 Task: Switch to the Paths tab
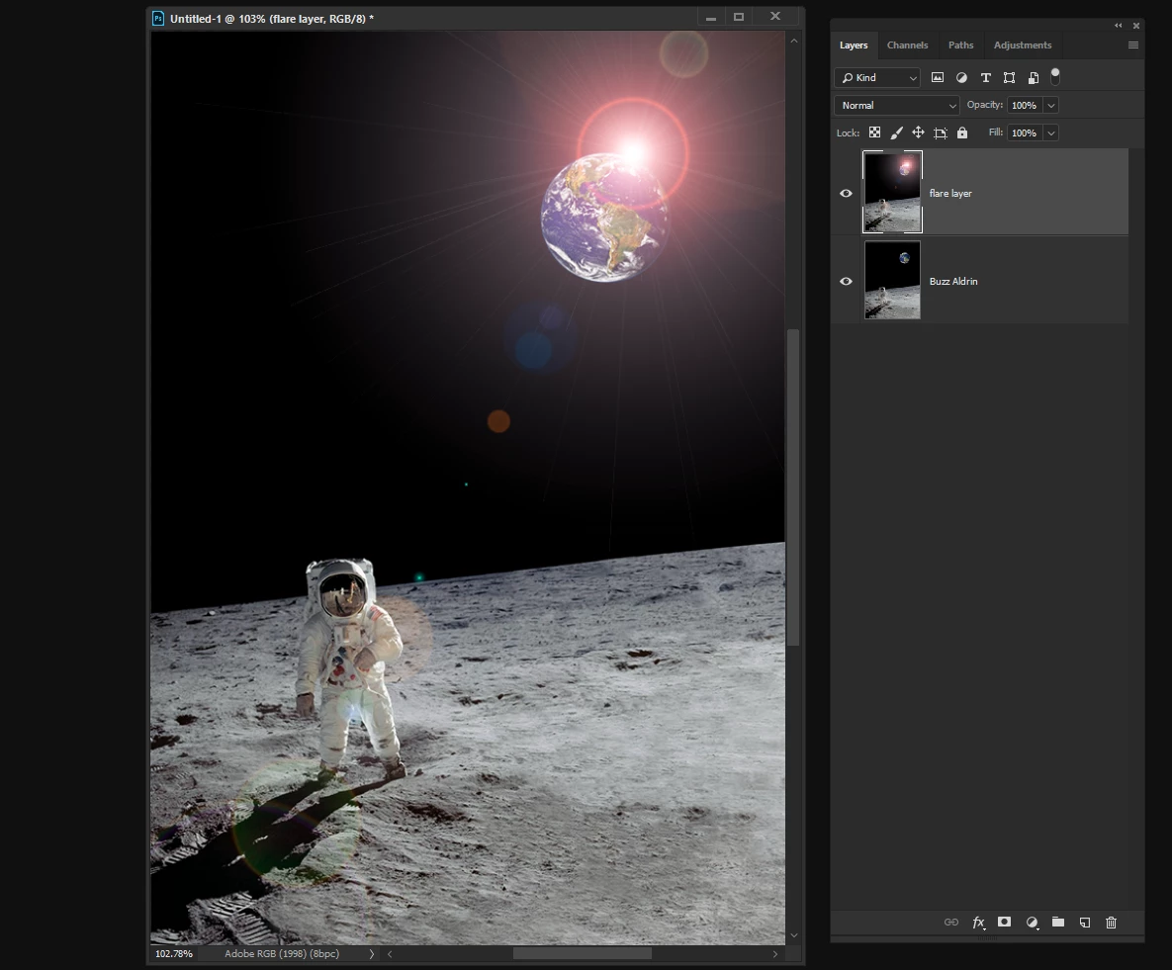pyautogui.click(x=960, y=44)
